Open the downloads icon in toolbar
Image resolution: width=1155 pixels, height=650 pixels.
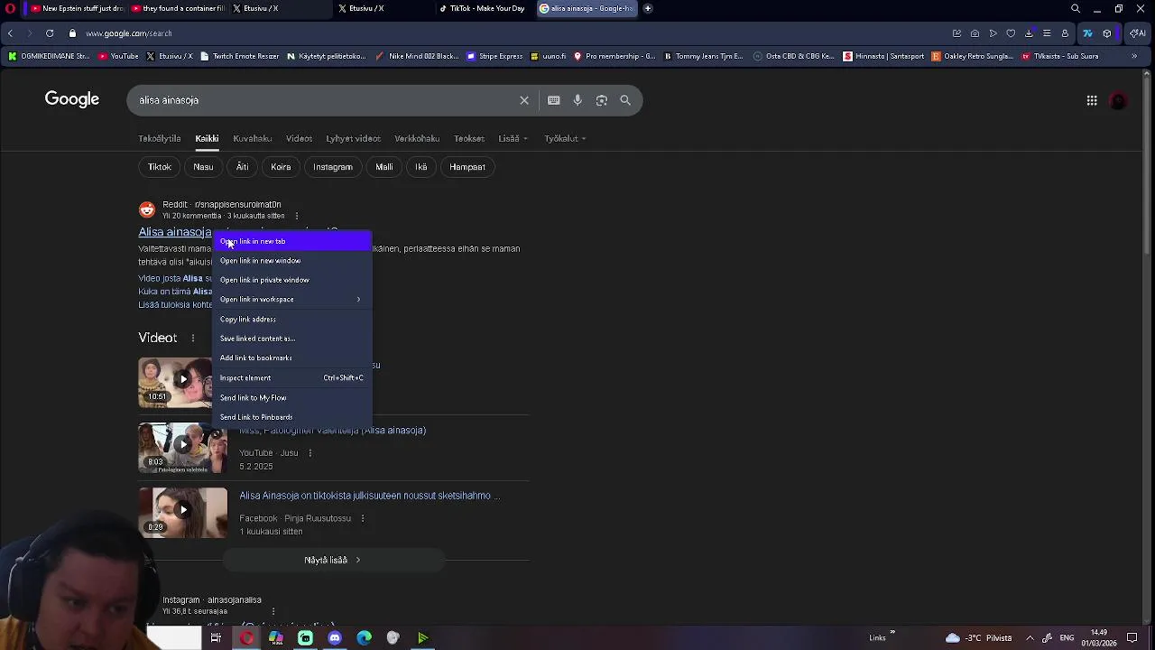(1029, 33)
